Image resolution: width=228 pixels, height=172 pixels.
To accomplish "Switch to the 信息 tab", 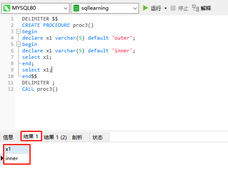I will click(10, 137).
